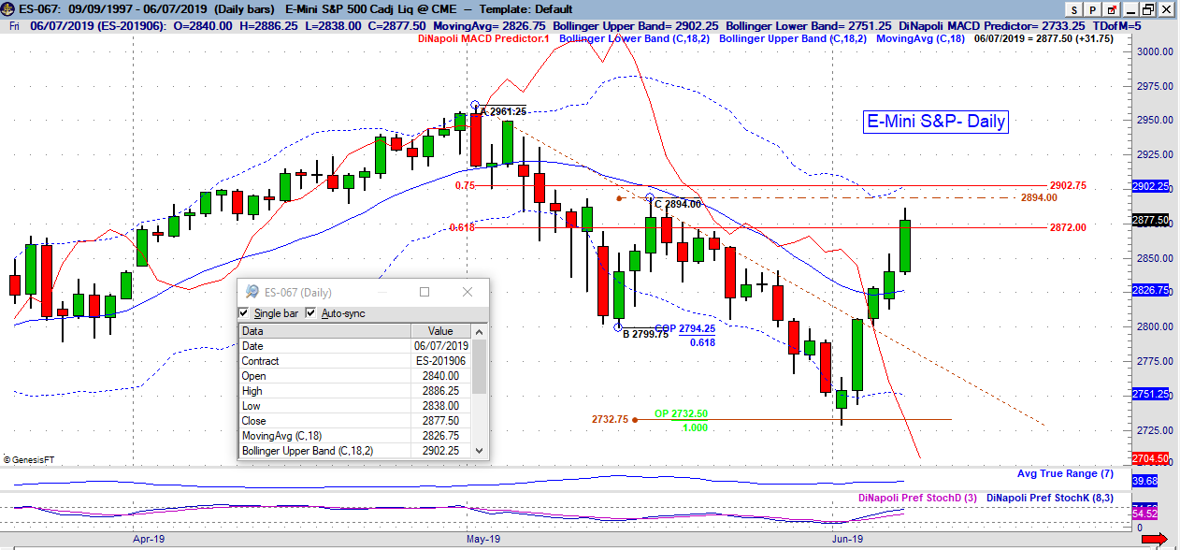Click the 2902.25 blue price tag

(1150, 187)
